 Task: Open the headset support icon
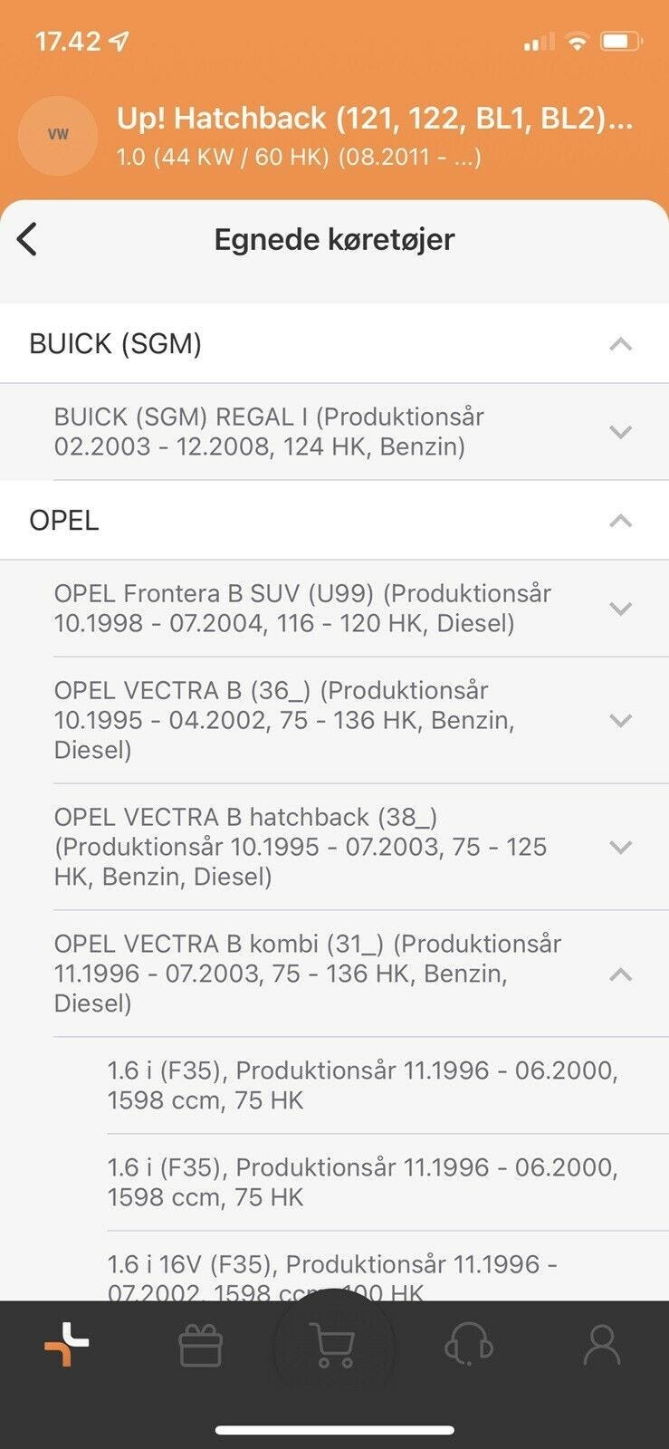point(468,1346)
